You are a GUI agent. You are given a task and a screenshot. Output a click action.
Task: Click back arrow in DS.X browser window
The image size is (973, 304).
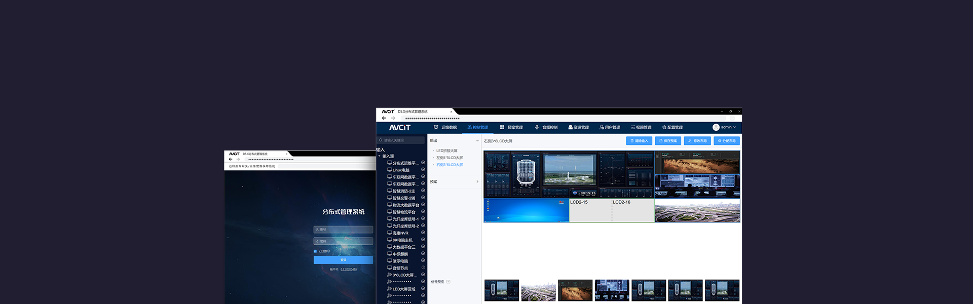pyautogui.click(x=384, y=118)
